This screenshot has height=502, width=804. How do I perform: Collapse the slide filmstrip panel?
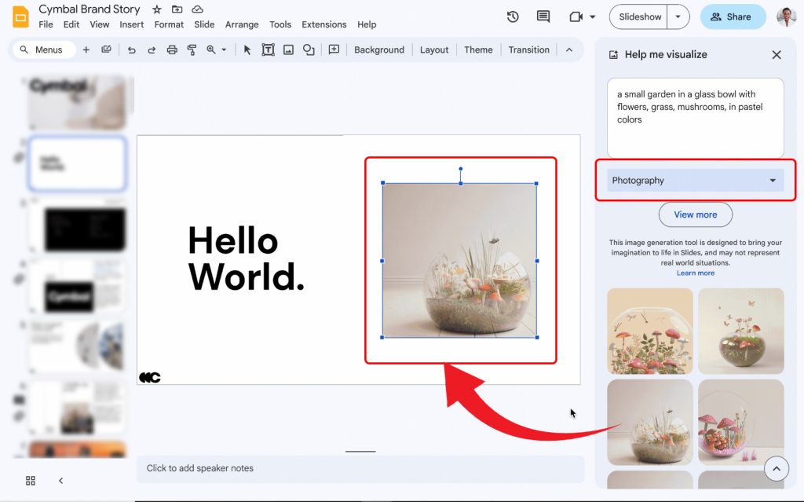pos(60,480)
